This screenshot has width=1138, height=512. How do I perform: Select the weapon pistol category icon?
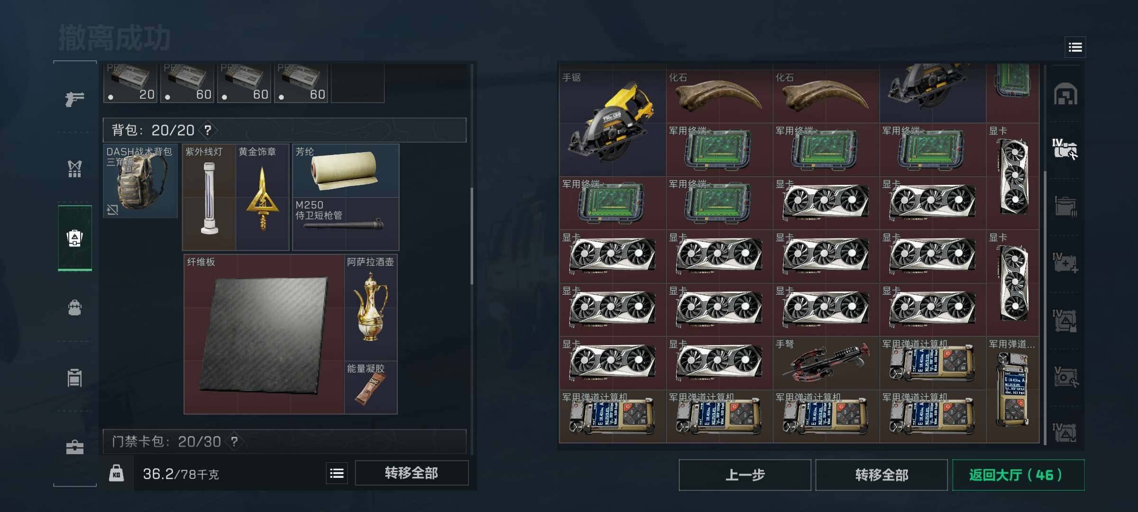tap(74, 99)
